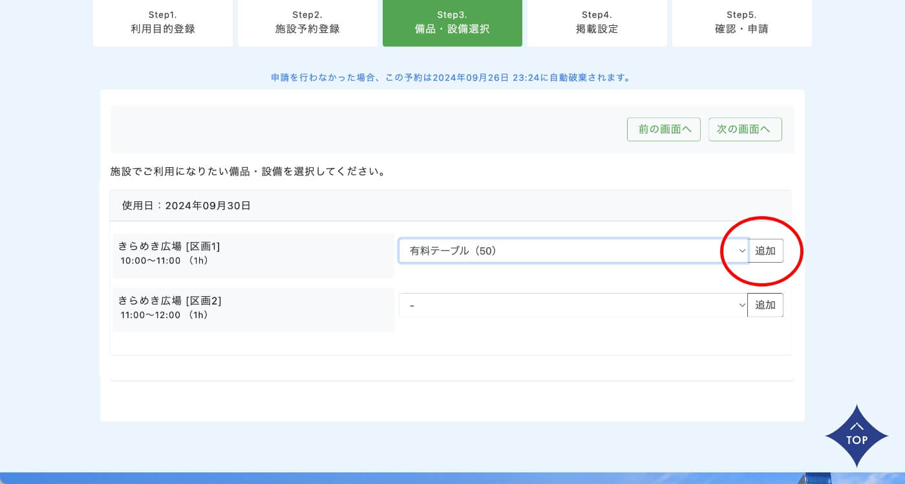Click the 10:00〜11:00 (1h) time text
905x484 pixels.
pyautogui.click(x=164, y=261)
